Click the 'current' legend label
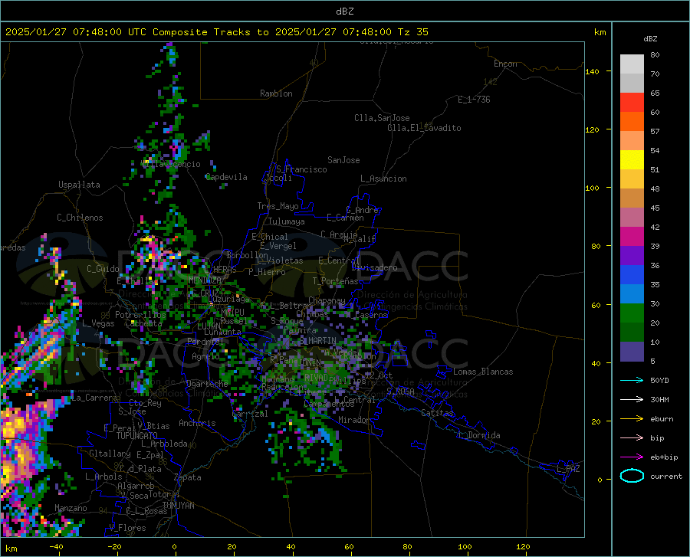690x557 pixels. pyautogui.click(x=666, y=476)
